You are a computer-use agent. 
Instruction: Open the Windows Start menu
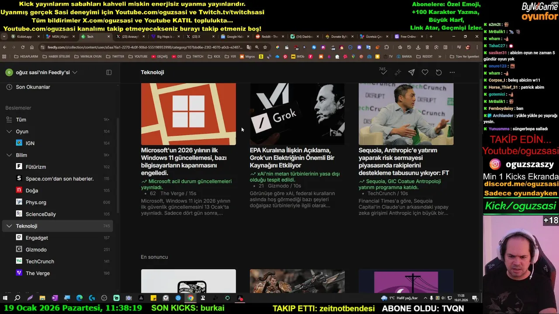5,298
